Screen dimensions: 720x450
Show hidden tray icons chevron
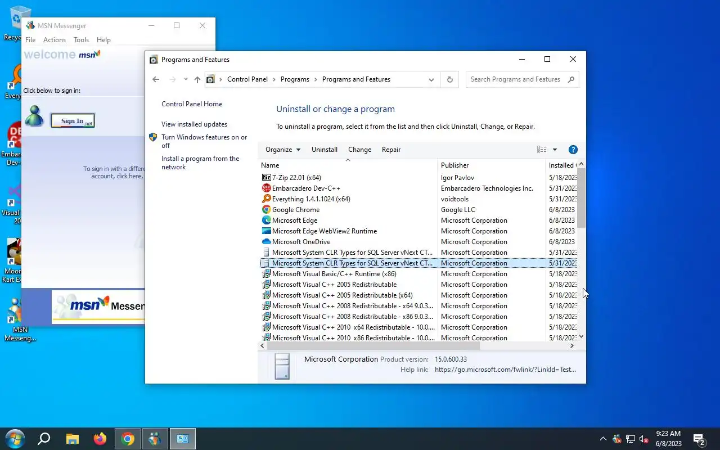(603, 439)
